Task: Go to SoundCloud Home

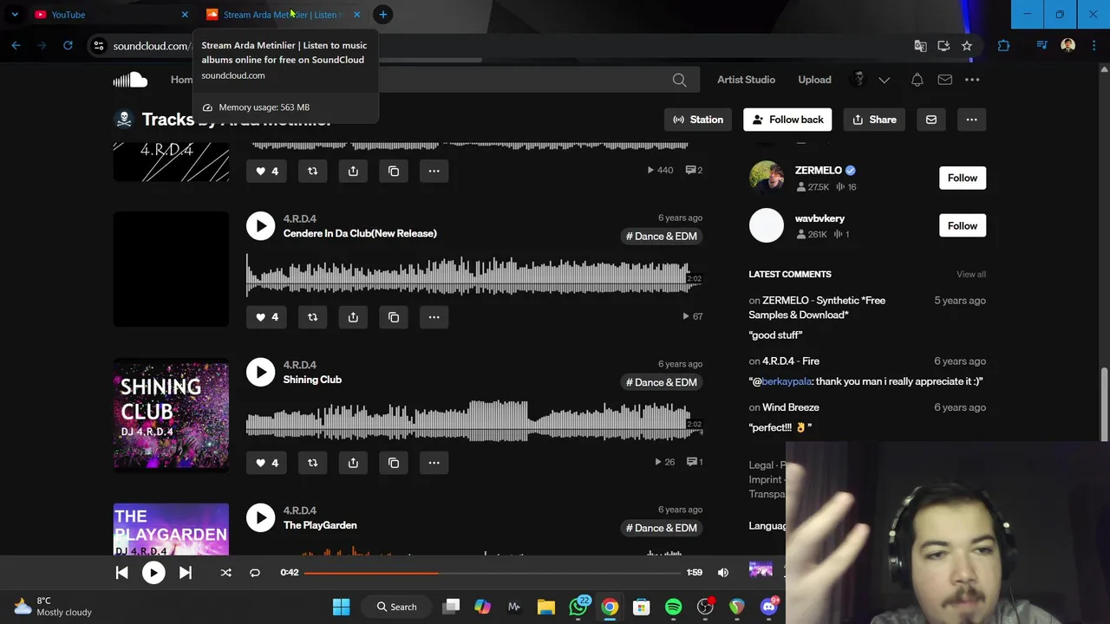Action: (x=181, y=80)
